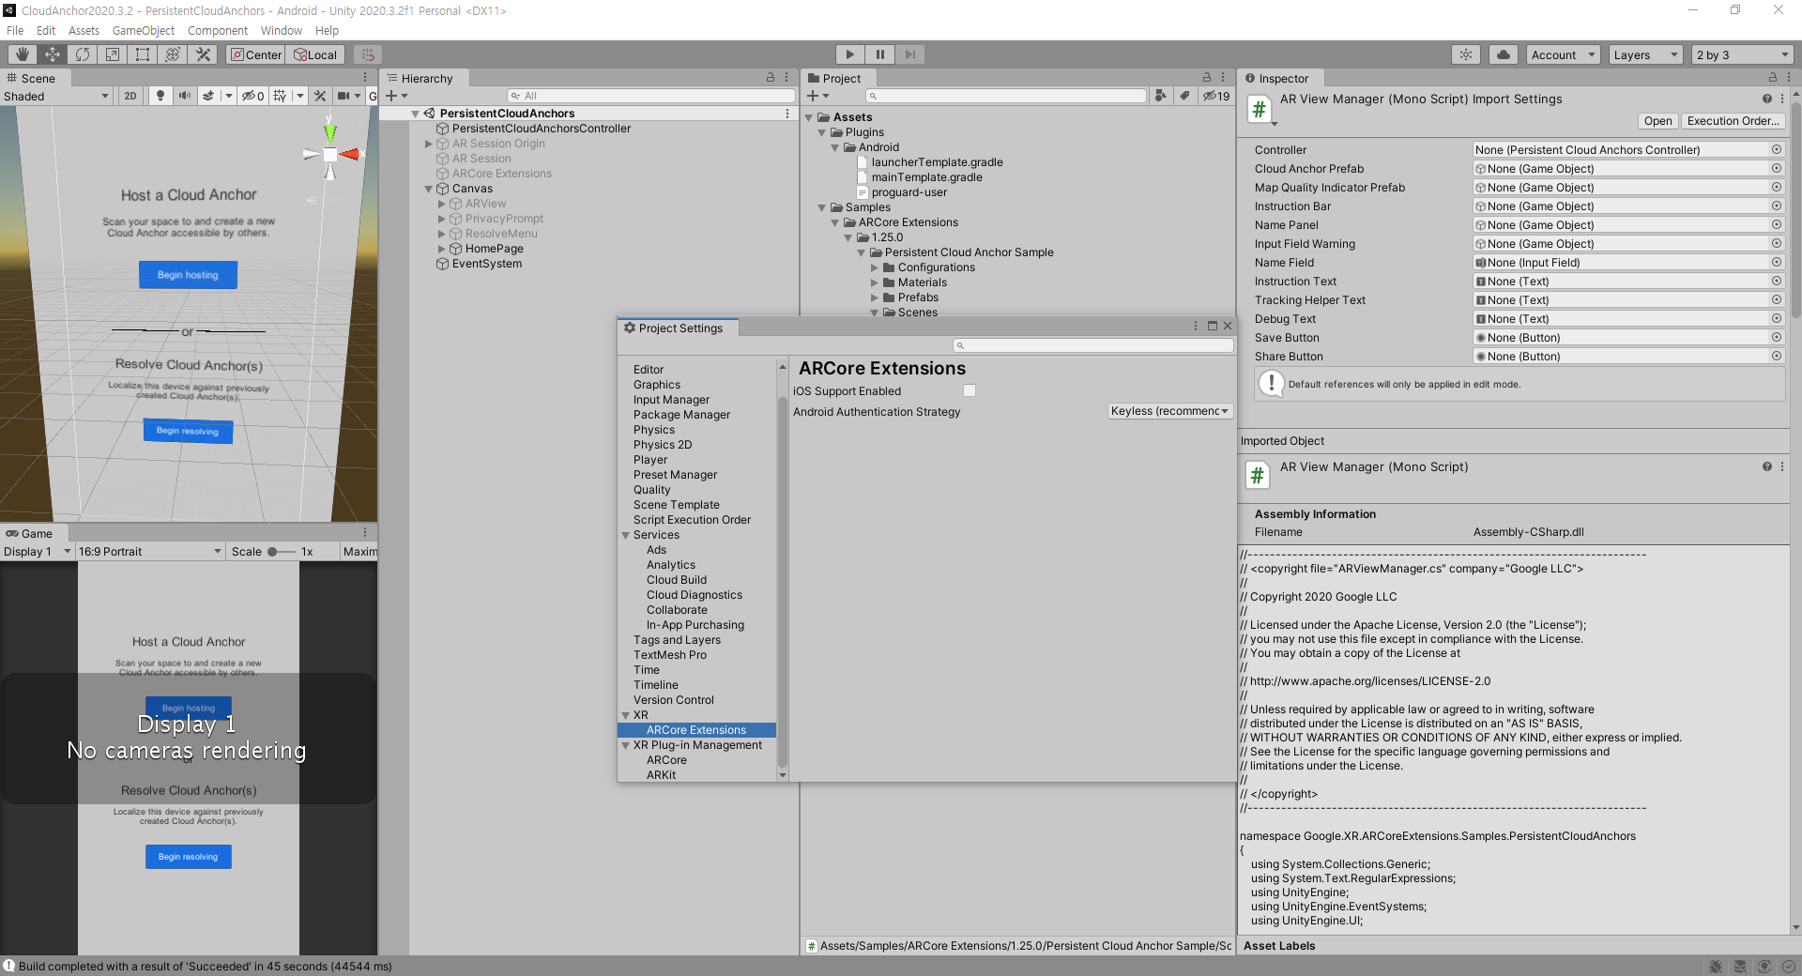Open the Shaded draw mode dropdown
The image size is (1802, 976).
(56, 96)
